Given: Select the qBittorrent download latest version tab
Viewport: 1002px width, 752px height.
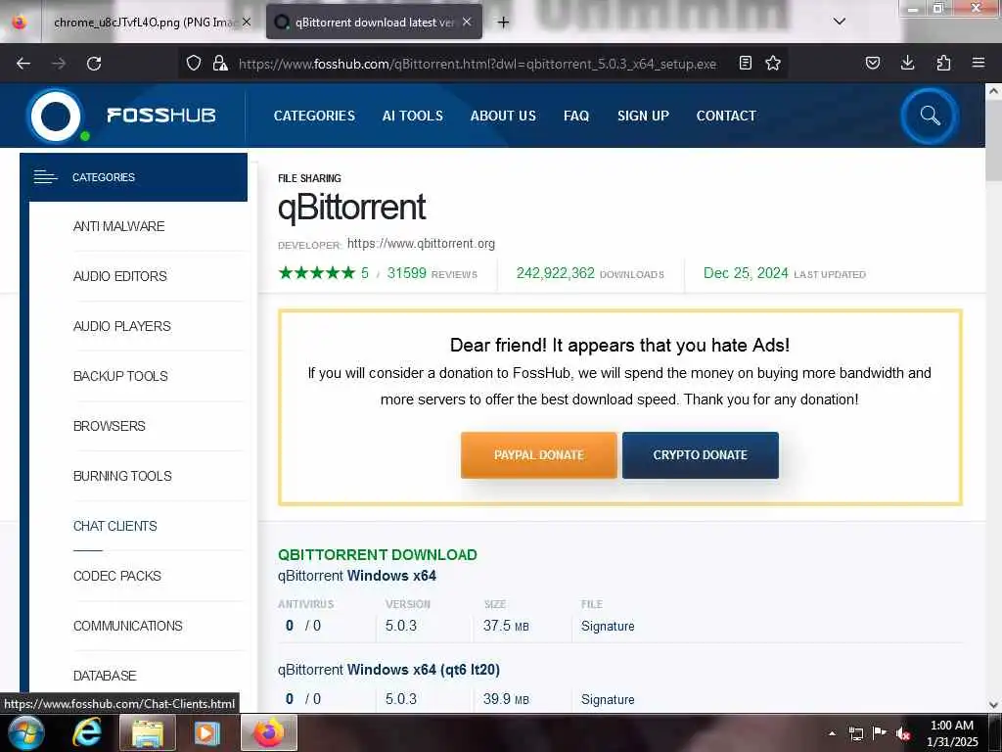Looking at the screenshot, I should coord(375,23).
